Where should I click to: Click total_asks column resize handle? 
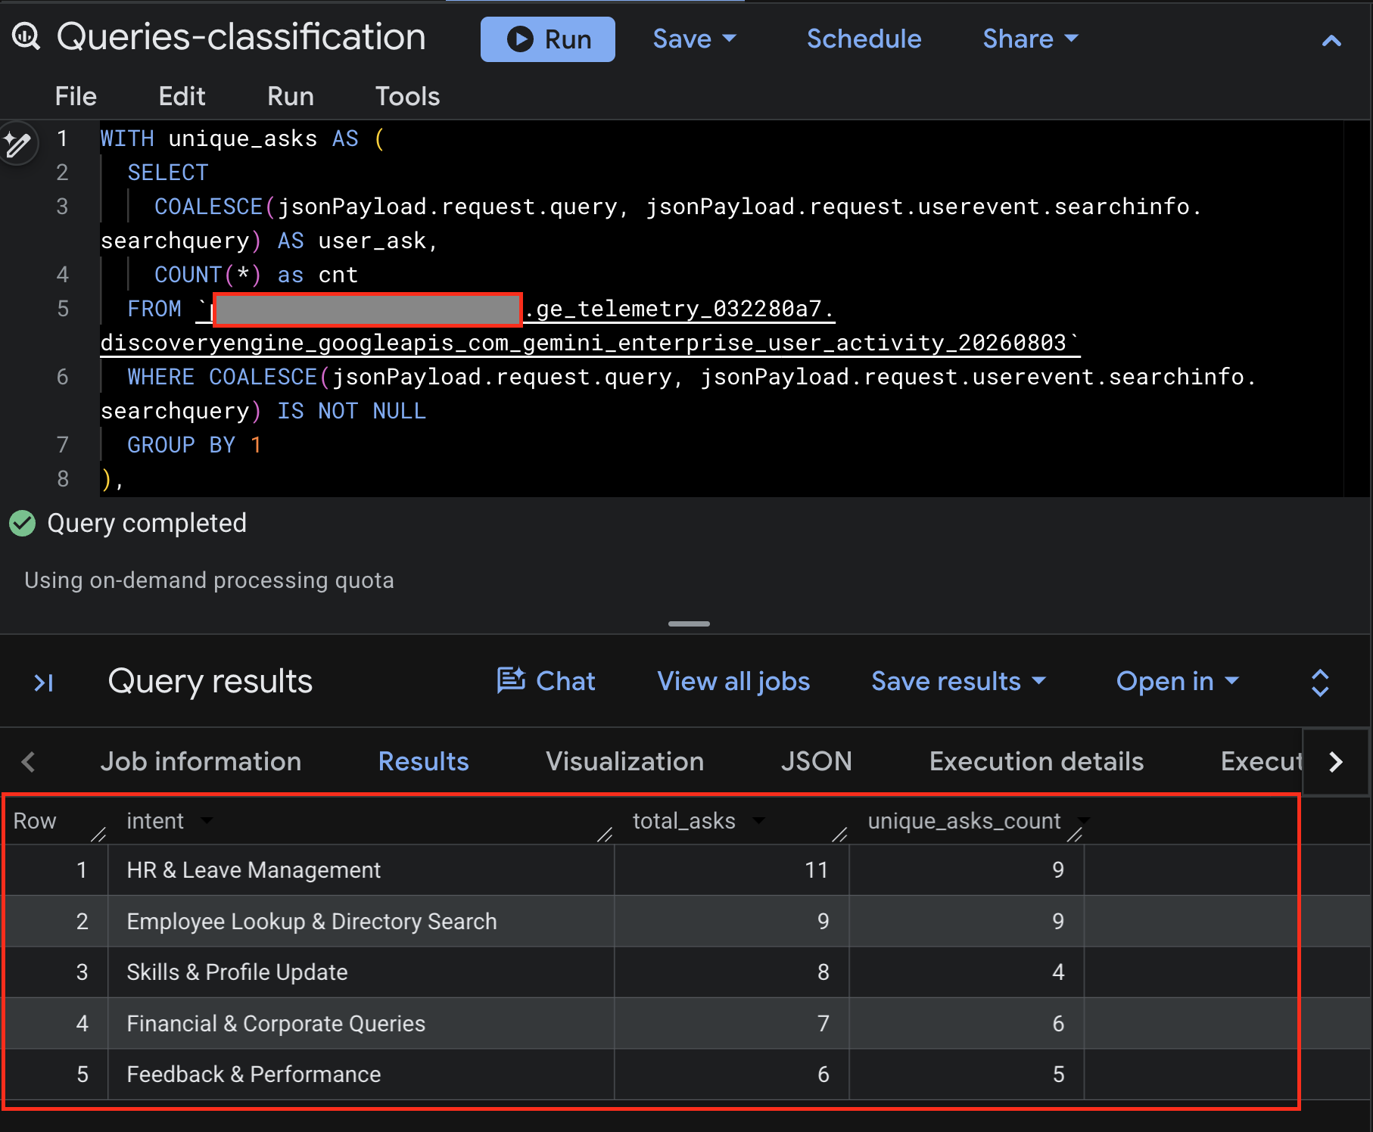pos(839,835)
